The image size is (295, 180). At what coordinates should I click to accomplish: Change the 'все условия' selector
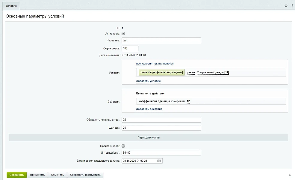(x=144, y=64)
